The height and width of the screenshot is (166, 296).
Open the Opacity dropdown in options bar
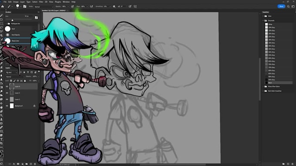[68, 7]
